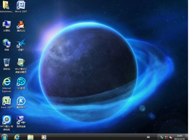189x140 pixels.
Task: Open the Computer (计算机) icon
Action: coord(7,24)
